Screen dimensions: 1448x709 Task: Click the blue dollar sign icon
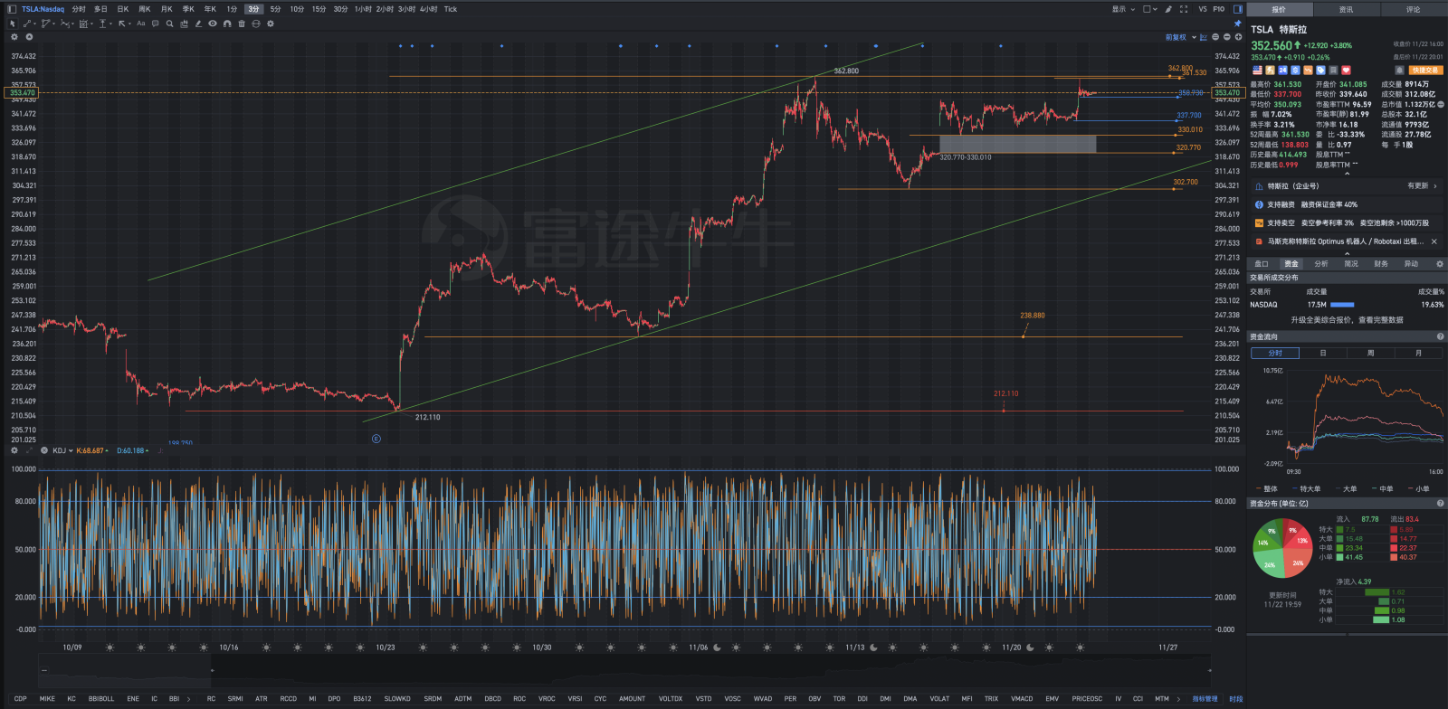[x=1295, y=71]
